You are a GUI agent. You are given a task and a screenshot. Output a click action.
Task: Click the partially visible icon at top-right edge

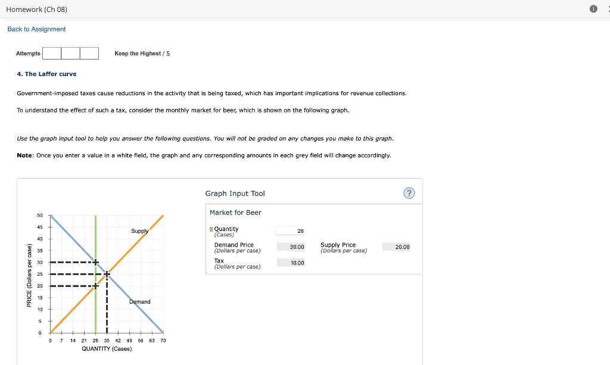pos(608,9)
